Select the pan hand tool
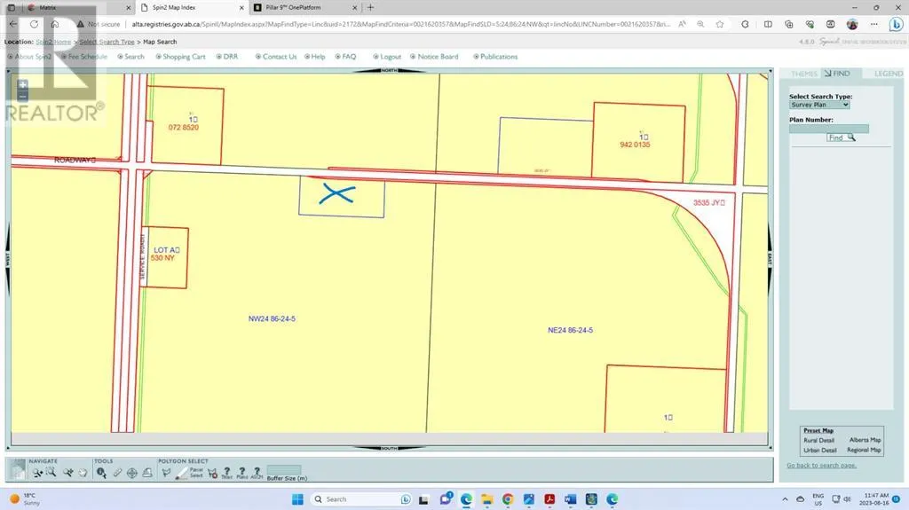This screenshot has width=909, height=510. click(x=82, y=473)
